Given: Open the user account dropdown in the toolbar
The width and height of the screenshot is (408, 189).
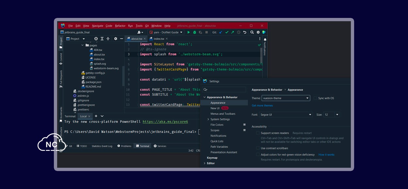Looking at the screenshot, I should click(140, 32).
